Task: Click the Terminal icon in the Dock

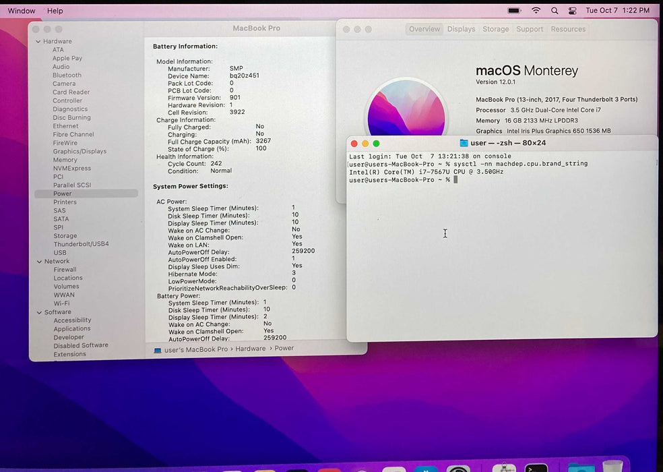Action: [x=536, y=468]
